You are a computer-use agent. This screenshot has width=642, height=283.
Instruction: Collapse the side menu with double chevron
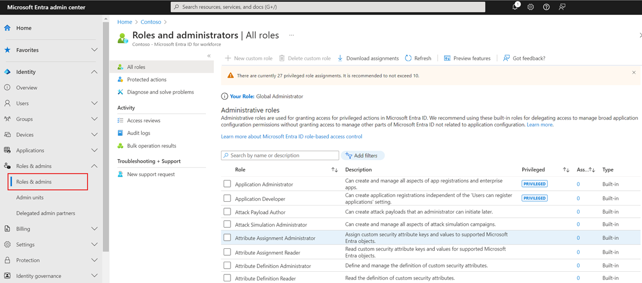209,56
